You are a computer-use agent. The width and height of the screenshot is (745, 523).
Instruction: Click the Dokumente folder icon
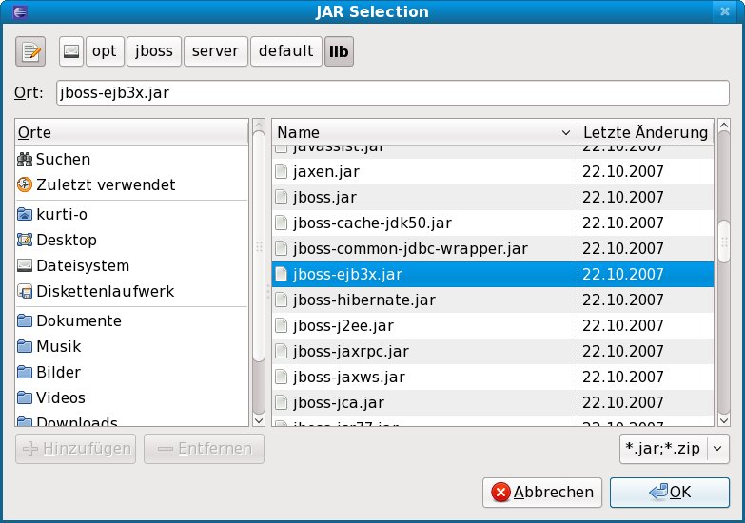[25, 320]
